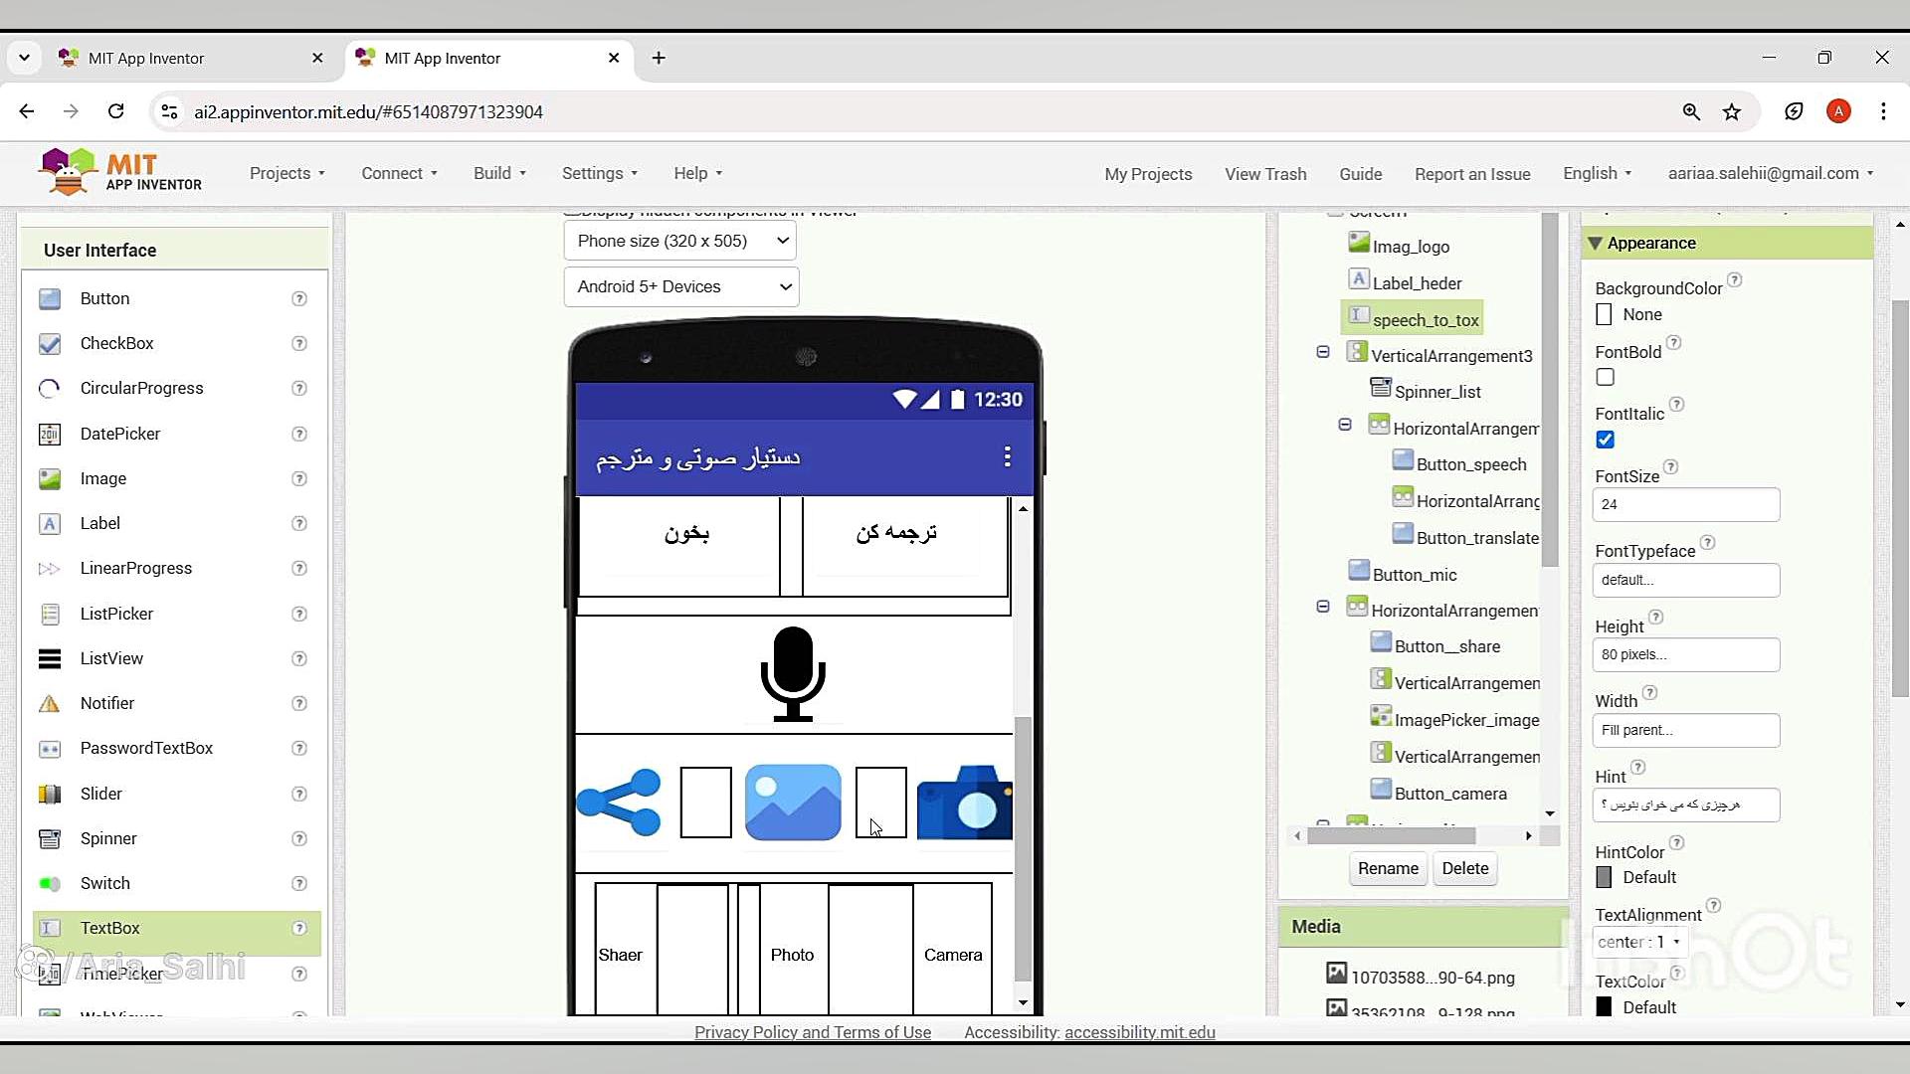Show help for FontSize property
Viewport: 1910px width, 1074px height.
[1670, 467]
